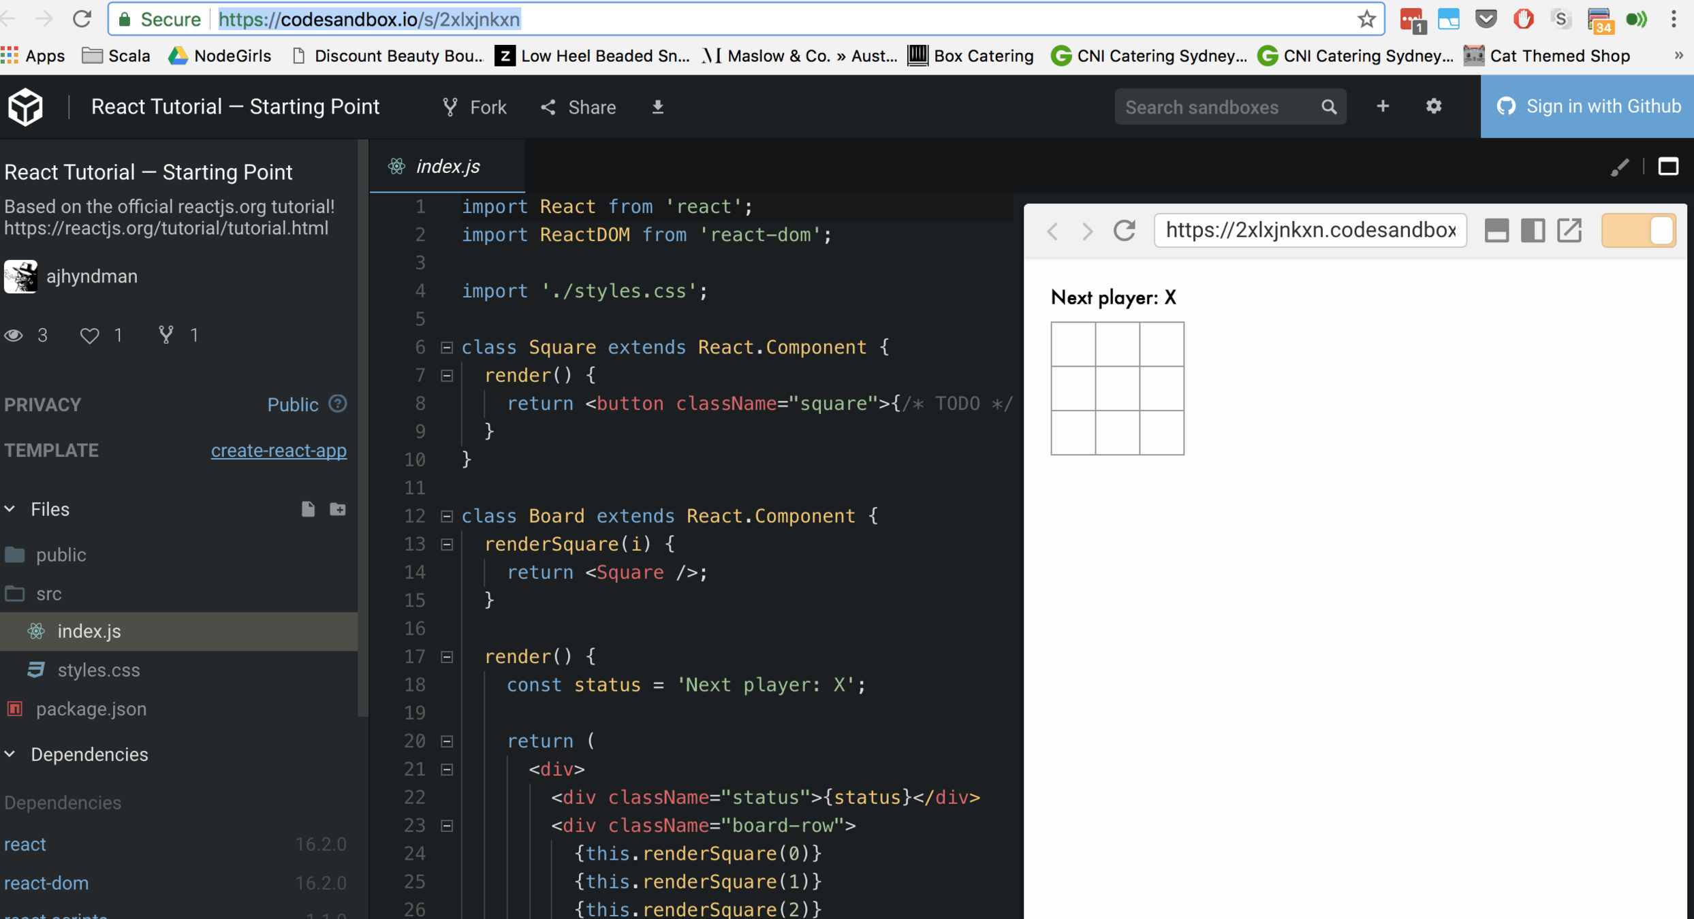
Task: Open styles.css in the file tree
Action: point(99,670)
